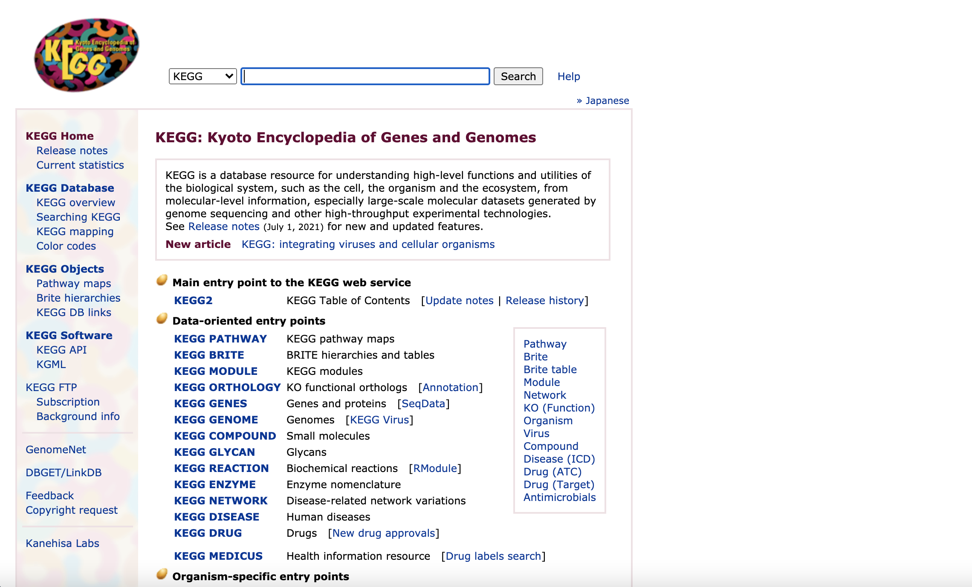Open the KEGG Virus link
Screen dimensions: 972x587
(x=379, y=420)
